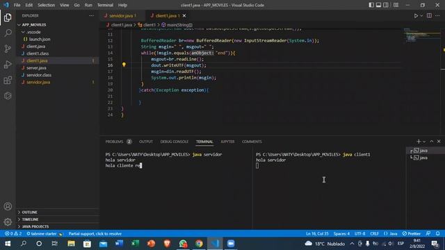Open client.java in the explorer
The width and height of the screenshot is (445, 250).
(58, 47)
